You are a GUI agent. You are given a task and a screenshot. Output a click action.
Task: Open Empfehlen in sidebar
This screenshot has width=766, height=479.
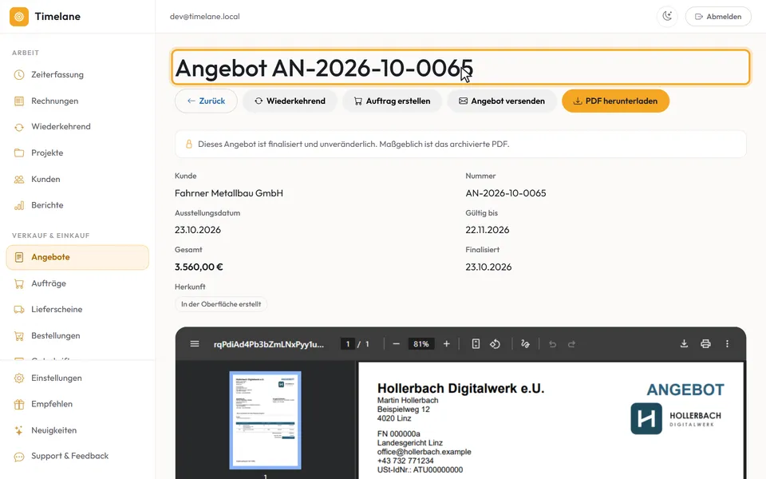77,404
